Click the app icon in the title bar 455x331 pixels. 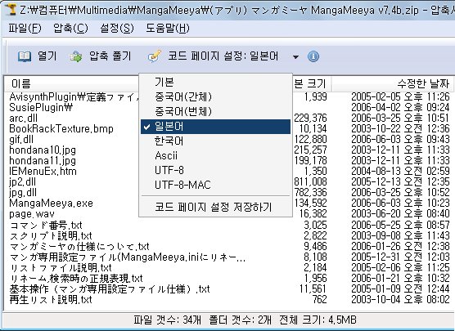point(11,9)
